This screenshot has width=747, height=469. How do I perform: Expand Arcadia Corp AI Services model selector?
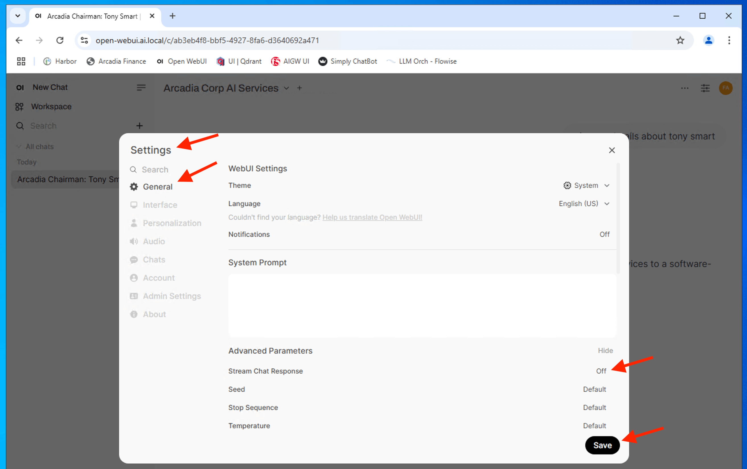click(x=226, y=88)
